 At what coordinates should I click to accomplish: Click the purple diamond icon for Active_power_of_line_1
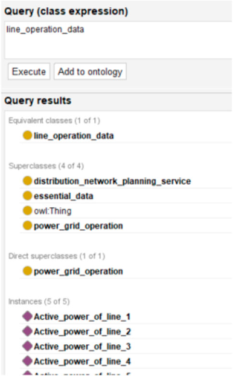27,316
